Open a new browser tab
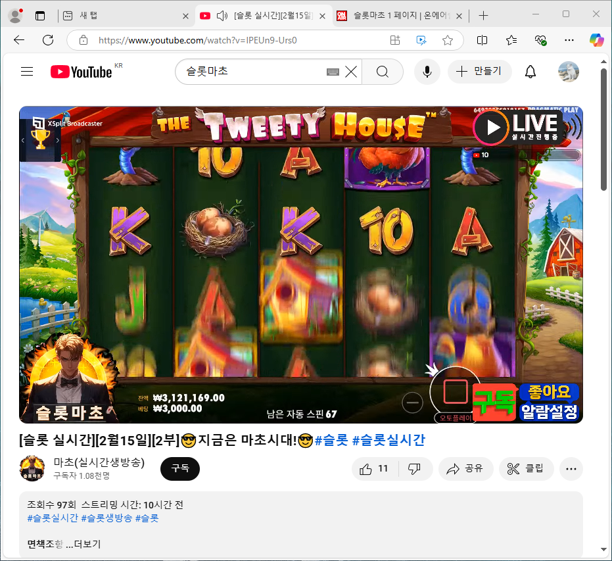 pyautogui.click(x=483, y=16)
